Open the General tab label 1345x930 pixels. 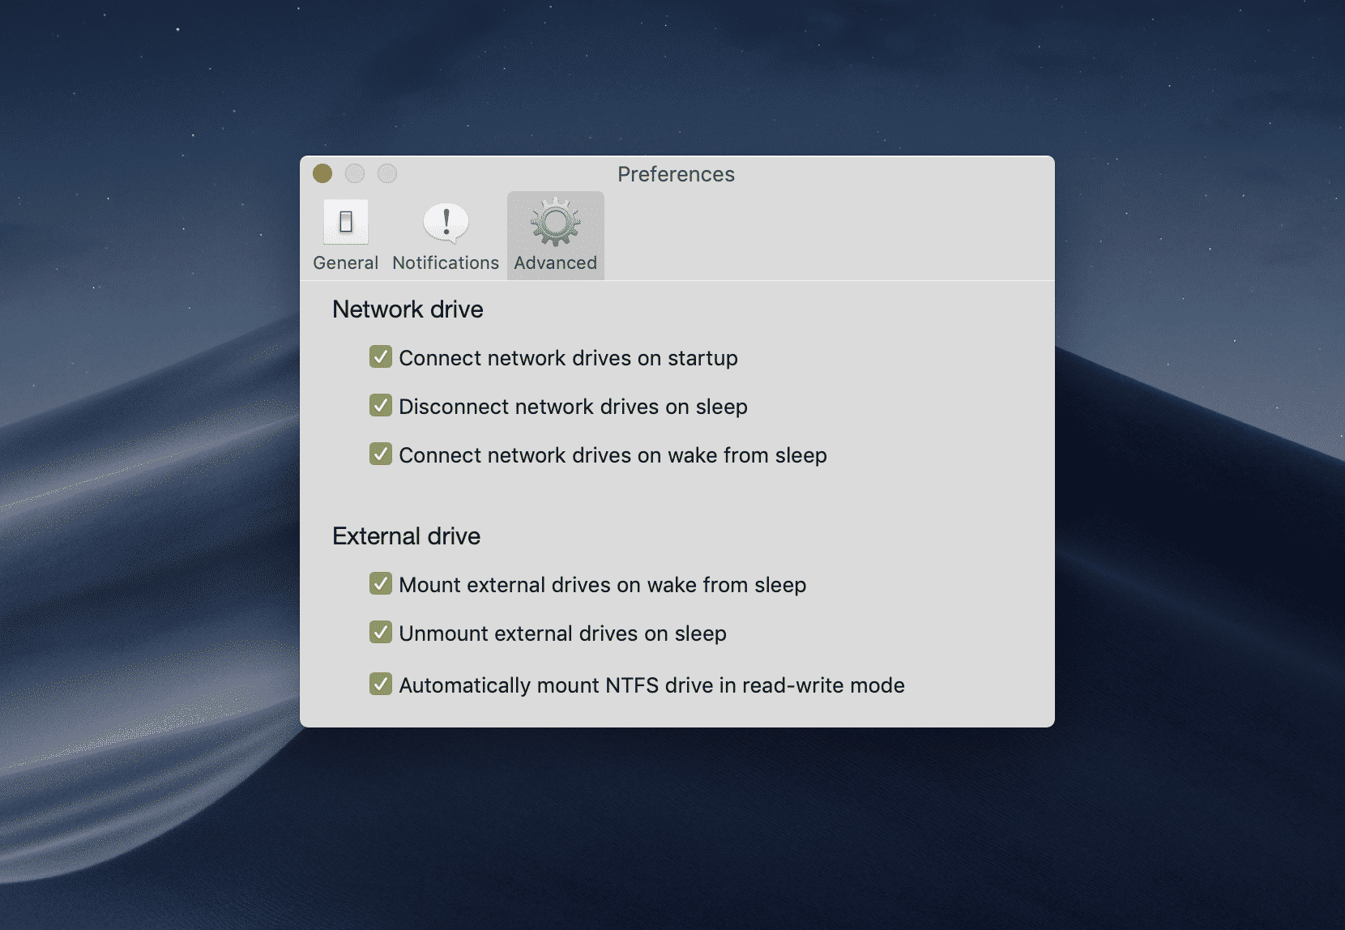(x=345, y=263)
